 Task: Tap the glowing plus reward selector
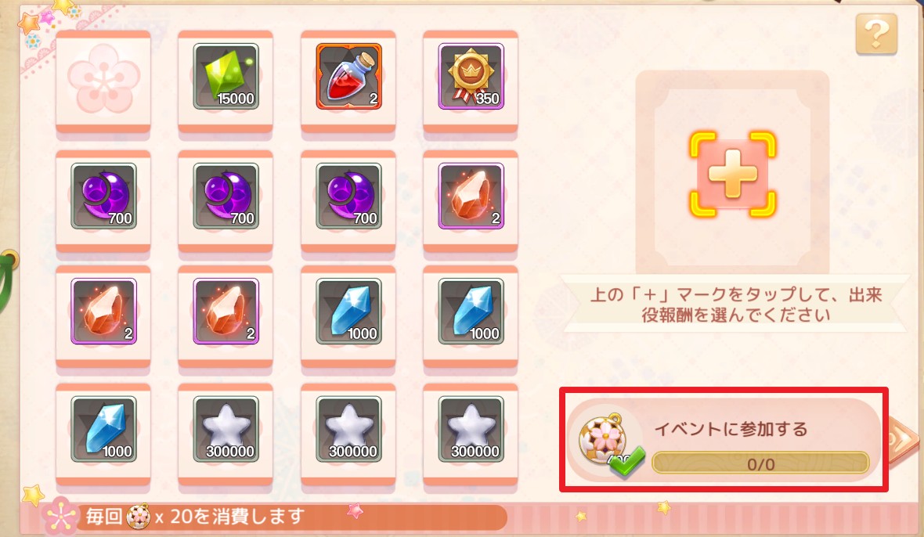click(732, 175)
